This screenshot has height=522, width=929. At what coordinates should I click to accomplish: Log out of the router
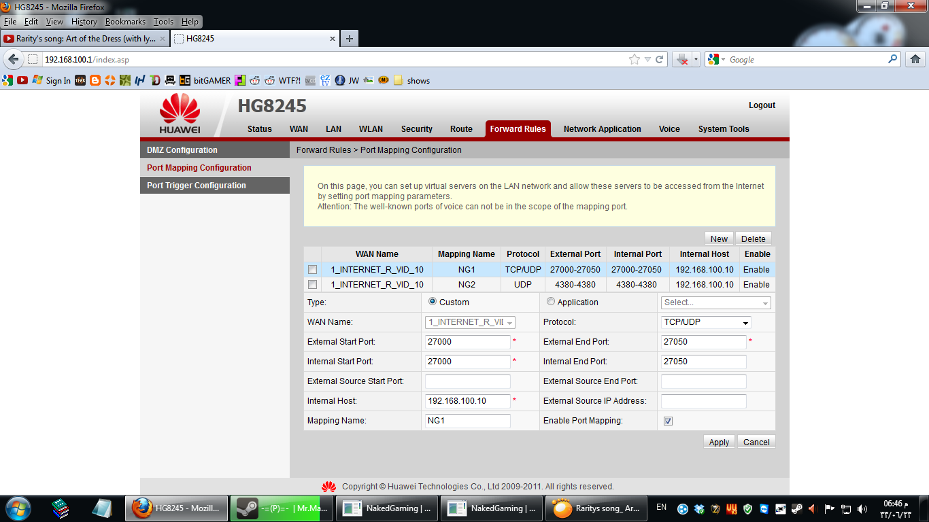click(x=762, y=105)
